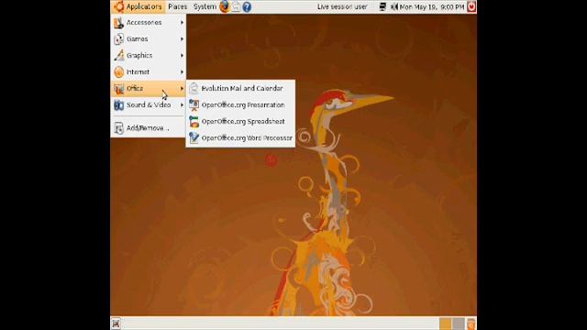Open the Applications menu
Screen dimensions: 587x330
click(138, 6)
